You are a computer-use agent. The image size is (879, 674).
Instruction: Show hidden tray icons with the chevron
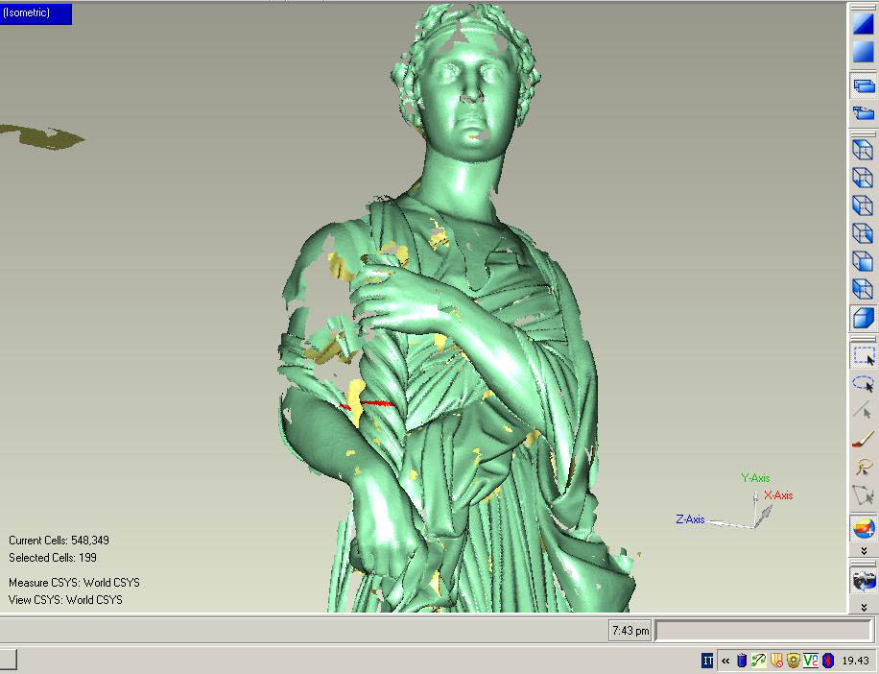pos(725,661)
